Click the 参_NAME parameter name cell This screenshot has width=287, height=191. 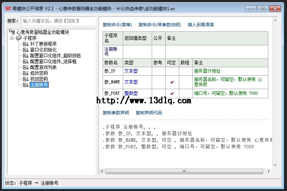[113, 82]
